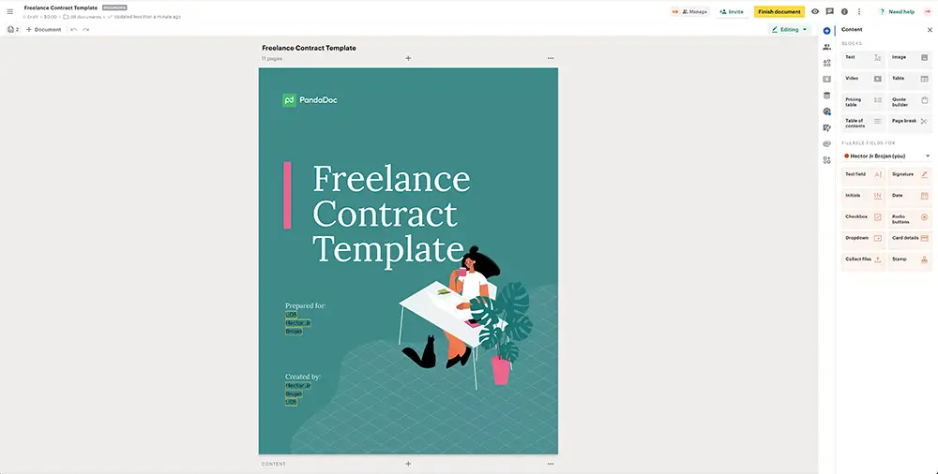Open the recipients icon in sidebar
Screen dimensions: 938x474
click(826, 47)
